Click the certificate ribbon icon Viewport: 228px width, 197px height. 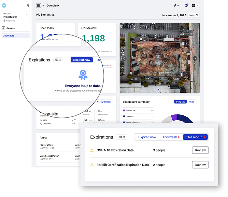click(83, 75)
